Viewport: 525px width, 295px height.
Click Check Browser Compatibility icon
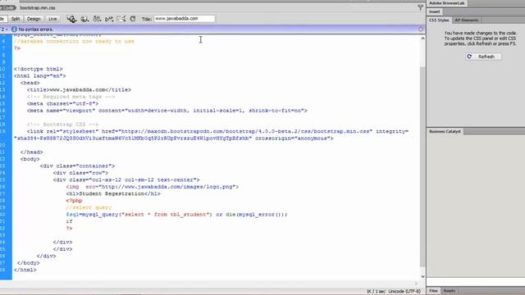[x=121, y=19]
